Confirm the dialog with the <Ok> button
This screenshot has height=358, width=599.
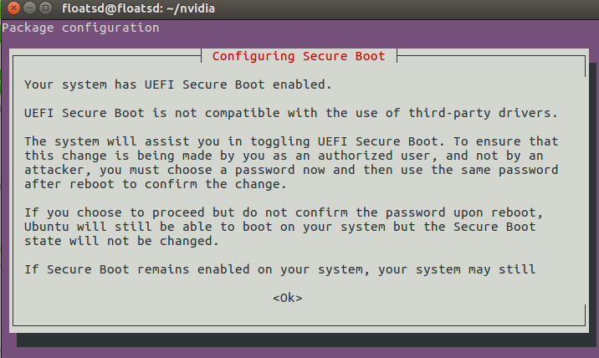tap(287, 298)
